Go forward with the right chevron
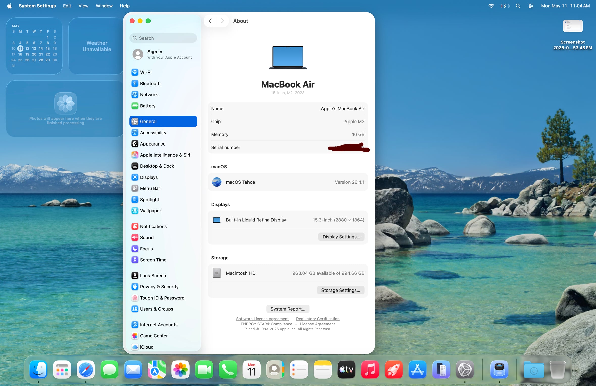The image size is (596, 386). coord(222,21)
